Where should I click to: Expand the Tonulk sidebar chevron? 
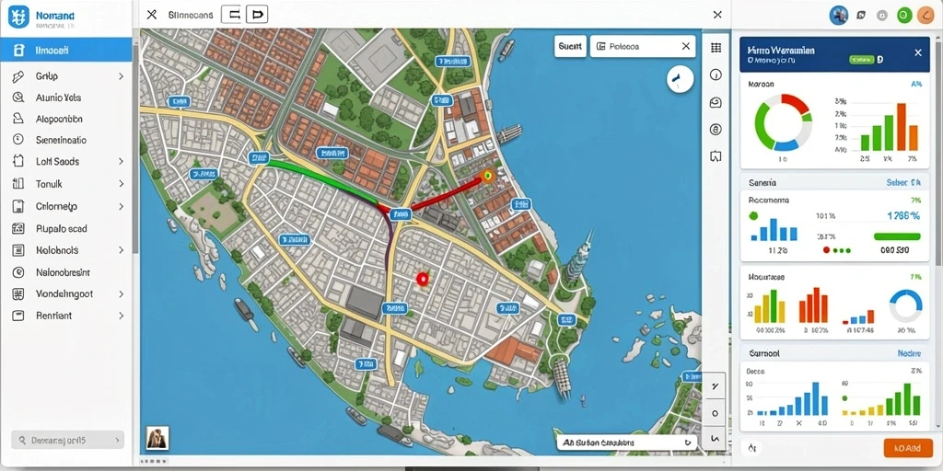point(121,184)
